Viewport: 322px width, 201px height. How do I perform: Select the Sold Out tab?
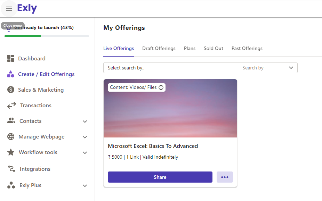tap(214, 48)
